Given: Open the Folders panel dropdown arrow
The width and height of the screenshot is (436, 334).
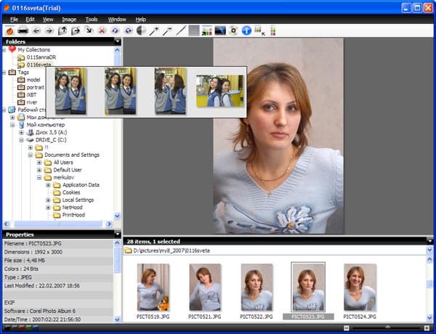Looking at the screenshot, I should 118,41.
